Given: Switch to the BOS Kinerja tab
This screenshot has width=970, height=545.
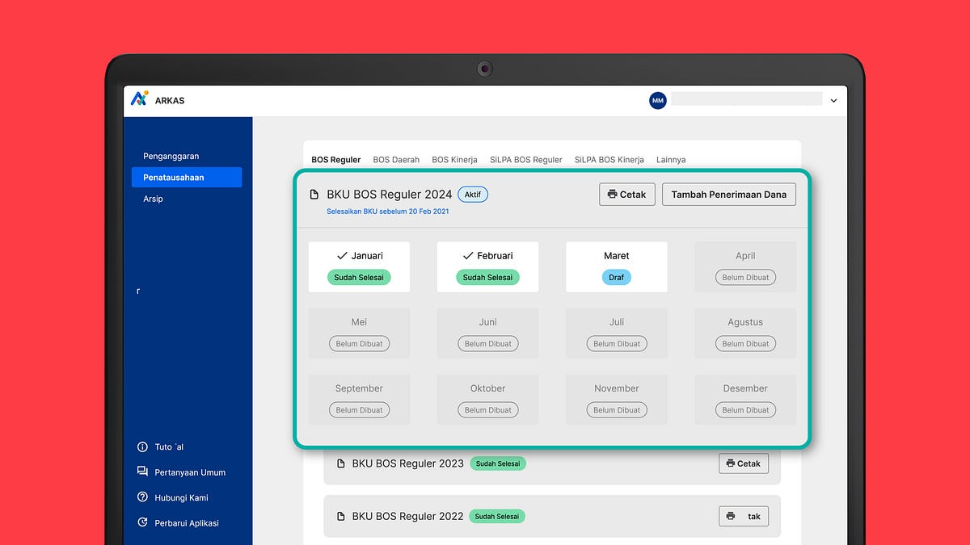Looking at the screenshot, I should 454,159.
